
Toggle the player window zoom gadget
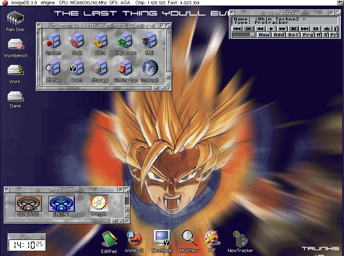point(332,12)
